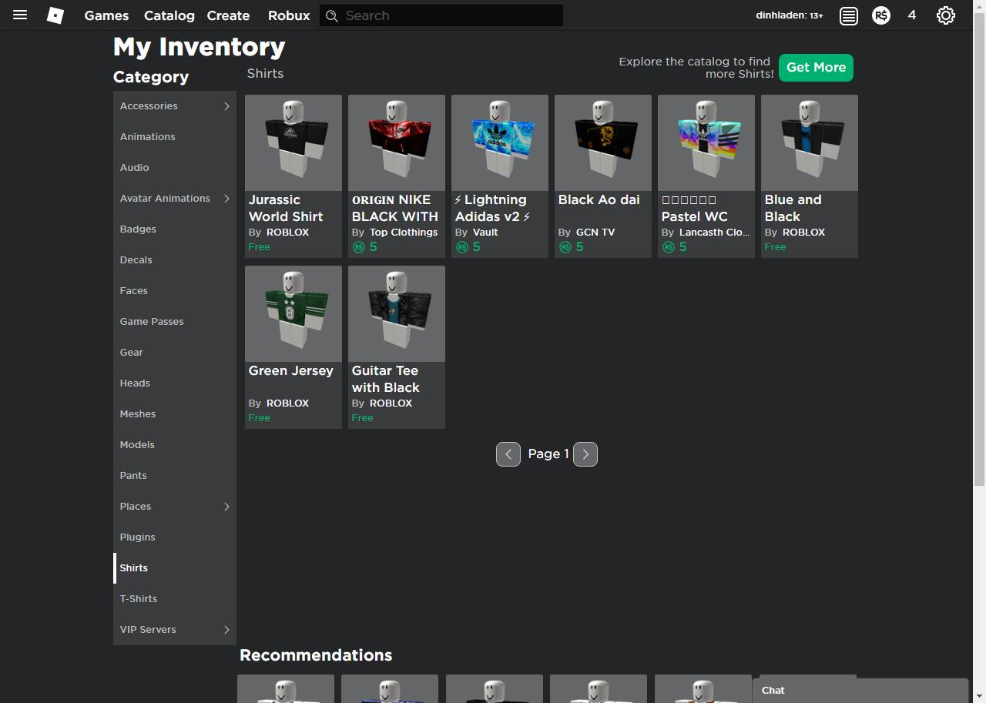Open the dinhladen profile name
This screenshot has height=703, width=986.
point(790,15)
